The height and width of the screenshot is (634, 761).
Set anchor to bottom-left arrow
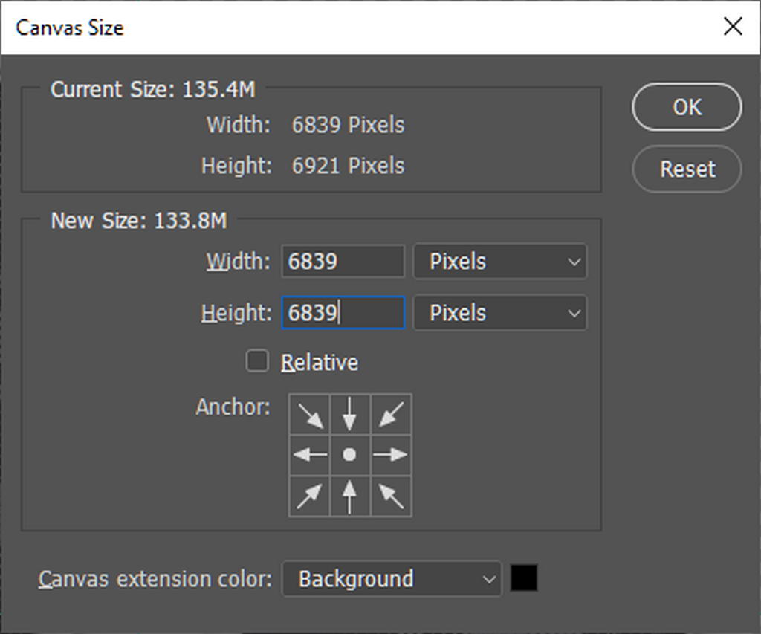pos(309,496)
